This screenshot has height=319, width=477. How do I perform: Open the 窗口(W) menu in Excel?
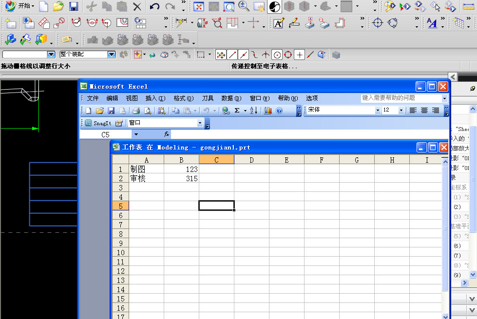pyautogui.click(x=260, y=98)
